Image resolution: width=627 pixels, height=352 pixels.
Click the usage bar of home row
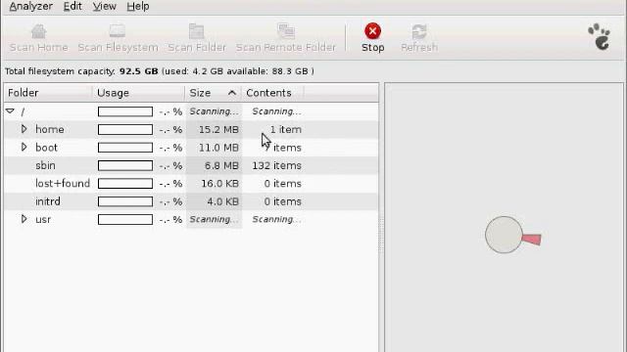point(125,129)
